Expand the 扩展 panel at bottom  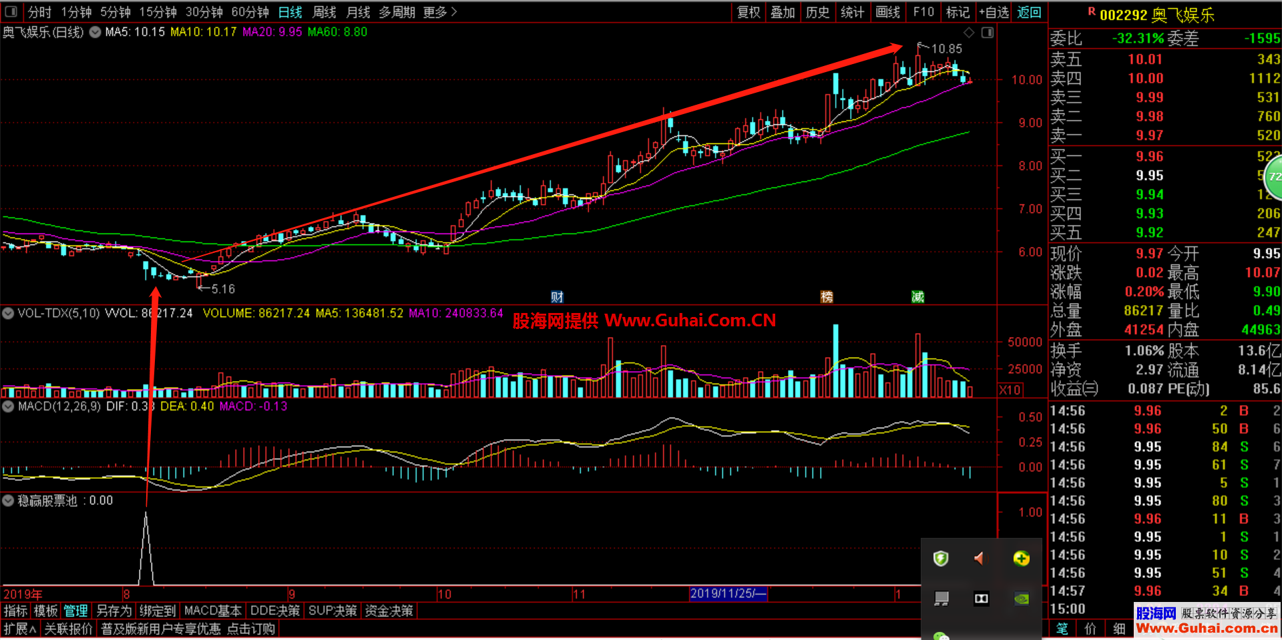click(x=20, y=629)
